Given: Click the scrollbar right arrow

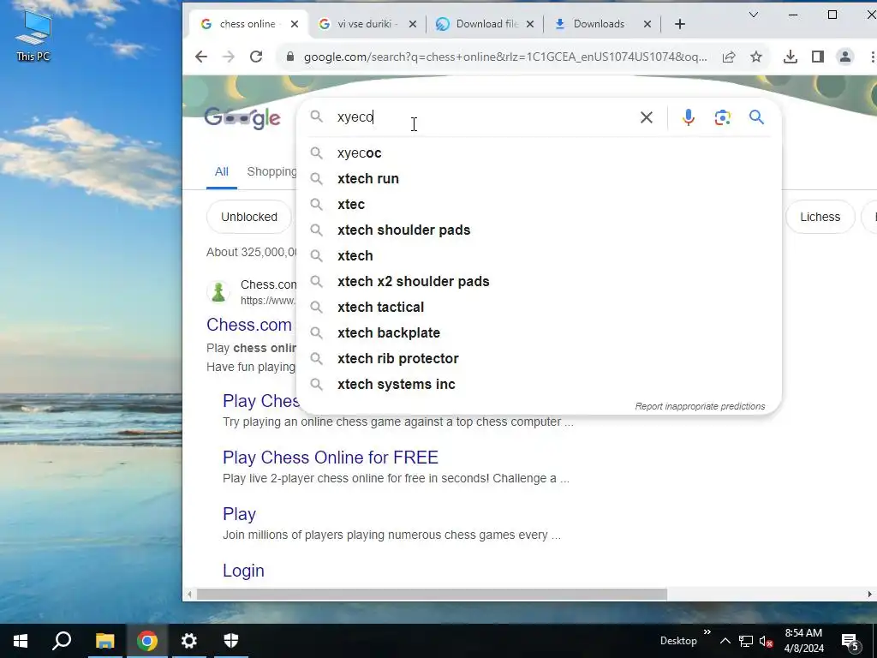Looking at the screenshot, I should click(870, 595).
